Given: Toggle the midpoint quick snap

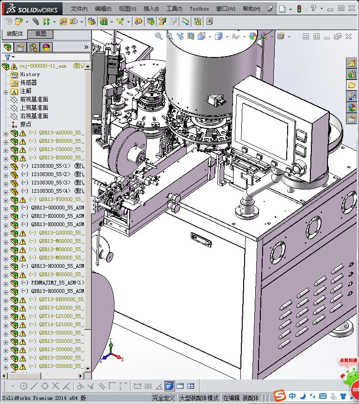Looking at the screenshot, I should click(34, 386).
